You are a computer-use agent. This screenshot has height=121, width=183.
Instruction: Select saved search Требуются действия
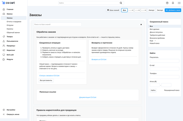[x=157, y=35]
